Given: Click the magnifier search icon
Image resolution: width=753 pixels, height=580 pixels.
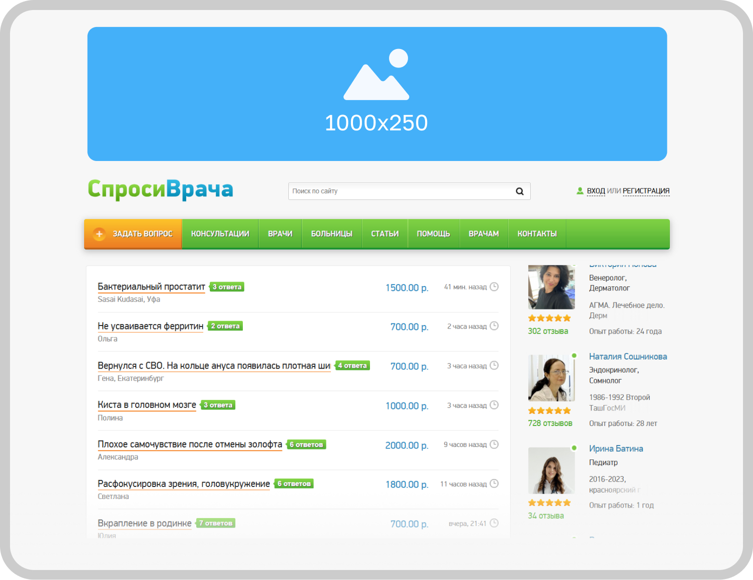Looking at the screenshot, I should click(520, 191).
